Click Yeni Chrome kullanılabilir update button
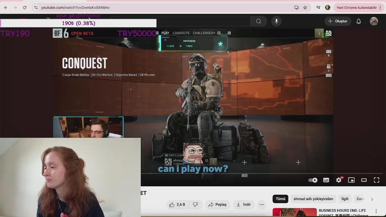The width and height of the screenshot is (386, 217). click(x=356, y=8)
